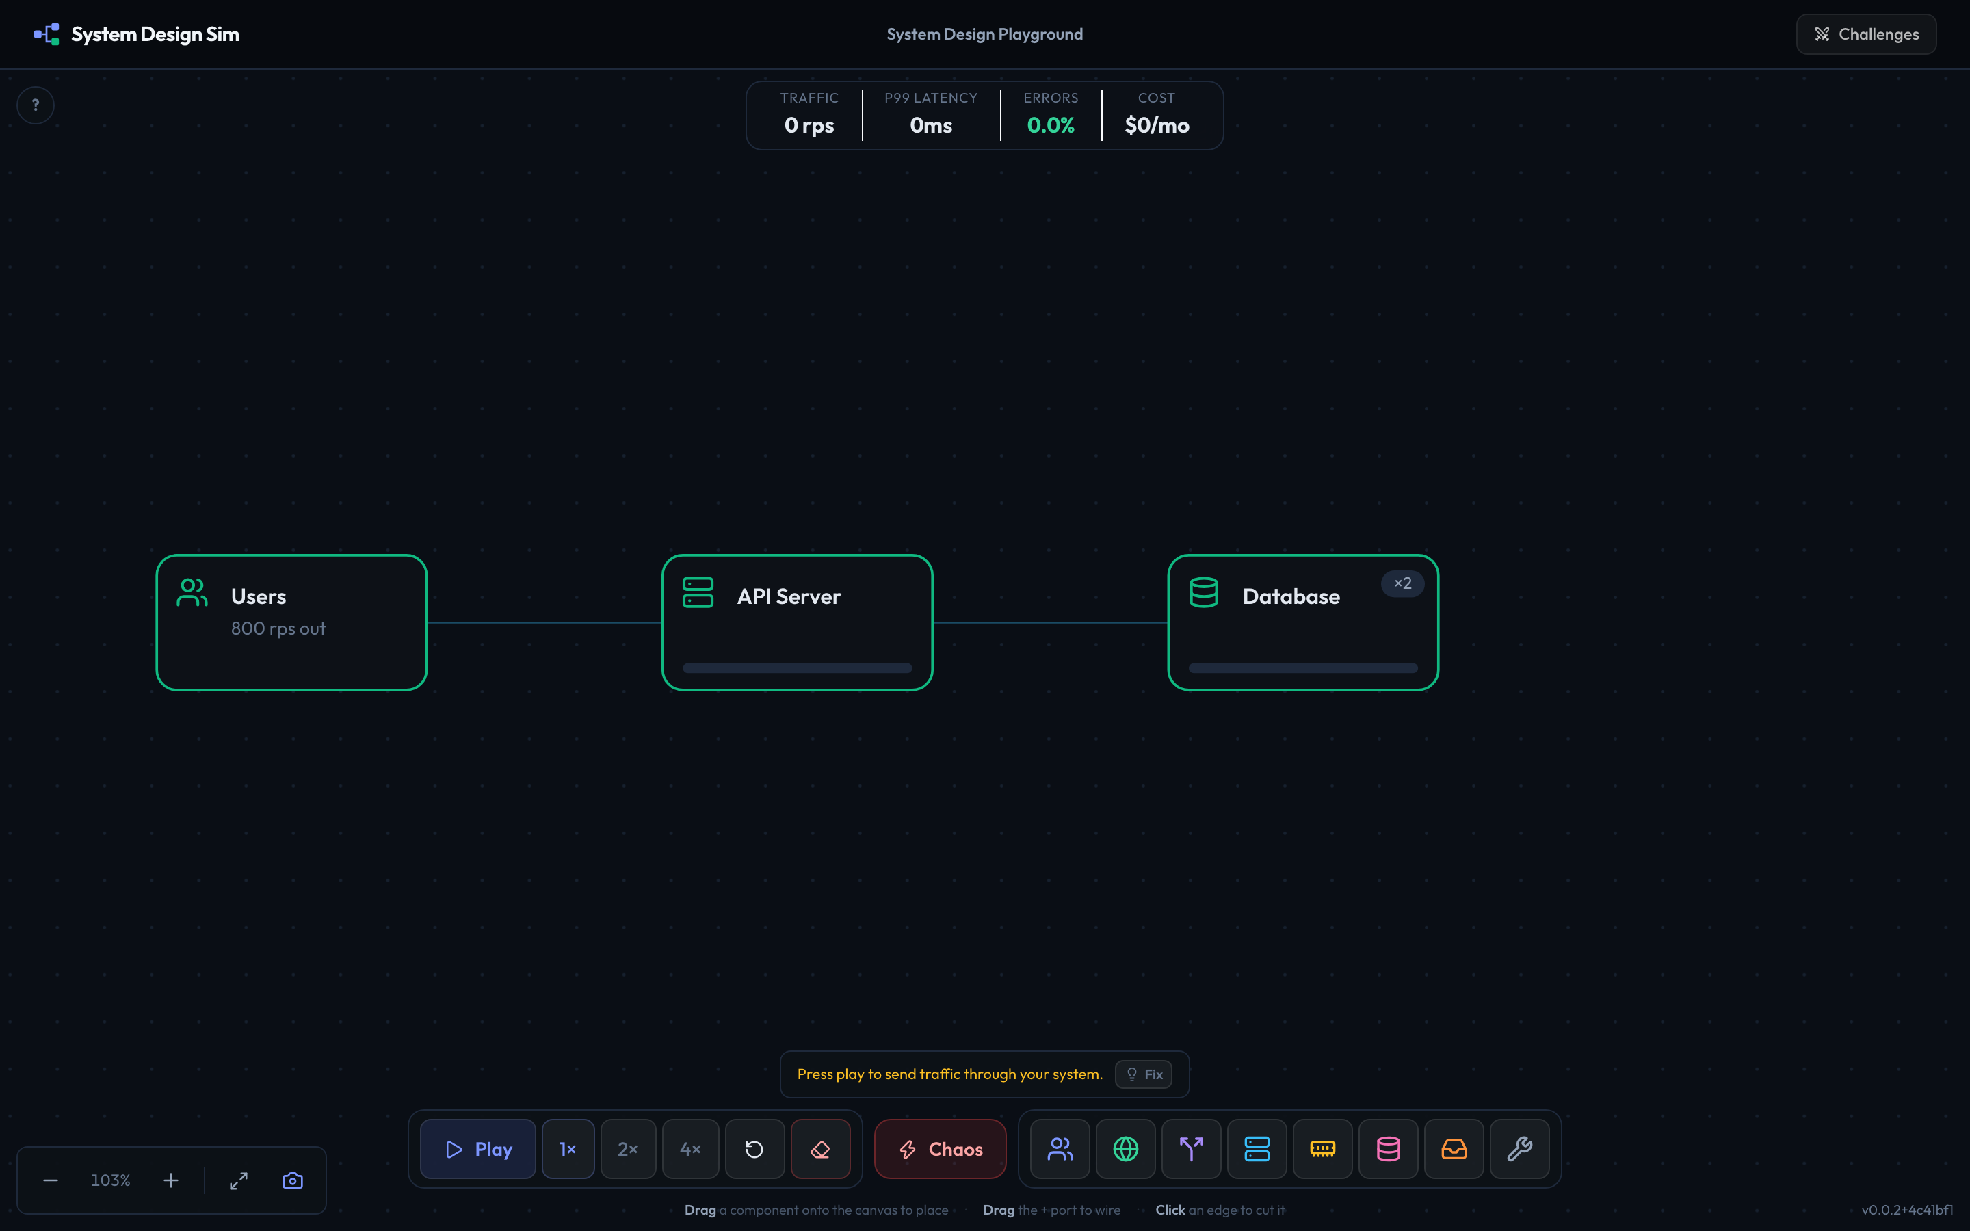Select the pink database component icon
Screen dimensions: 1970x1231
coord(1389,1149)
